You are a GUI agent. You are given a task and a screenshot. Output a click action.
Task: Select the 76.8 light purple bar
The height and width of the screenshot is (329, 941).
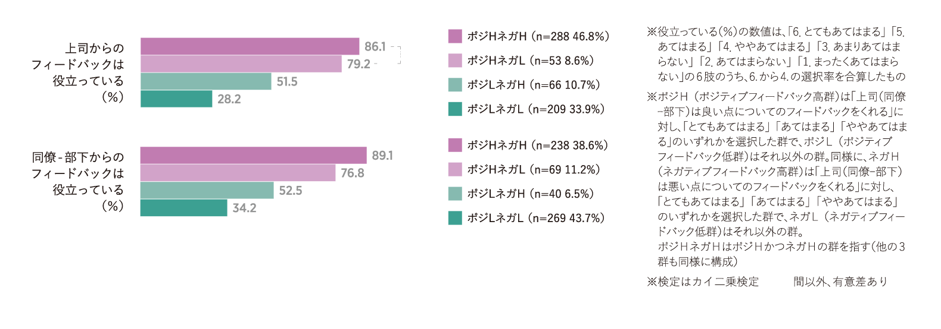pyautogui.click(x=238, y=173)
